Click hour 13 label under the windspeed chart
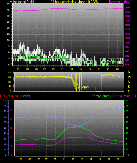Image resolution: width=137 pixels, height=163 pixels. pos(71,69)
